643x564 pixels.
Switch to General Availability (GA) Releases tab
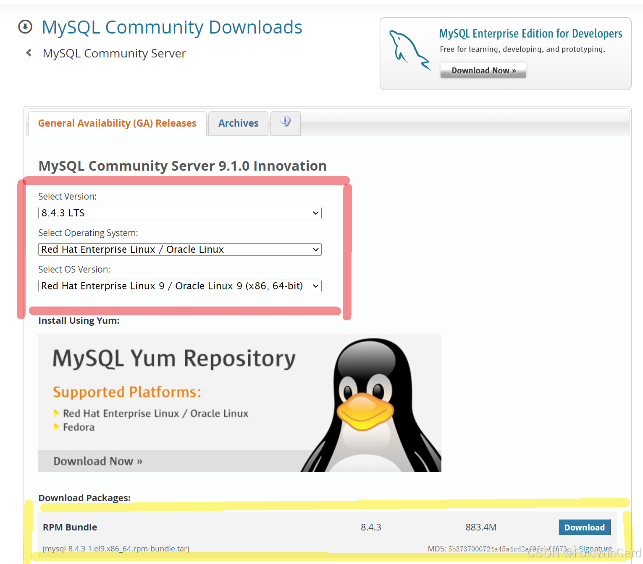(117, 123)
